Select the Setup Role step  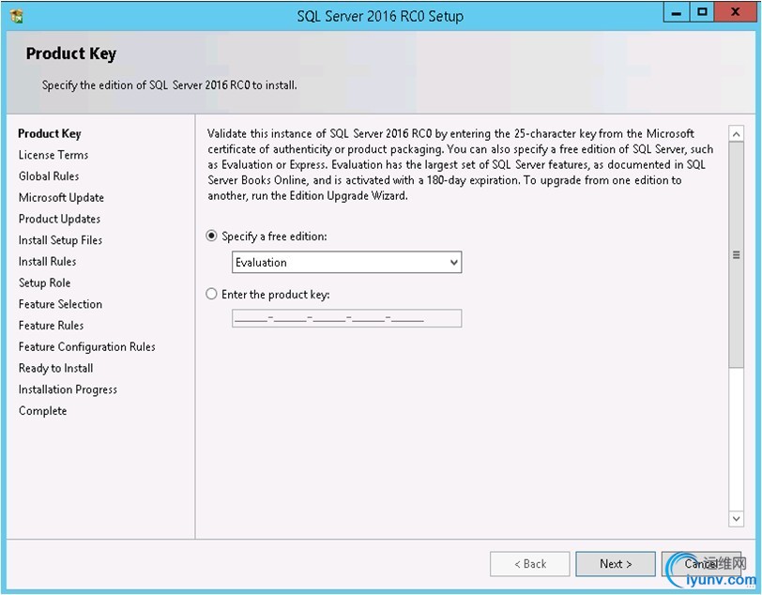point(44,282)
